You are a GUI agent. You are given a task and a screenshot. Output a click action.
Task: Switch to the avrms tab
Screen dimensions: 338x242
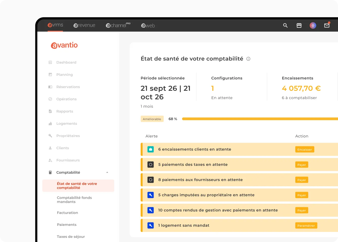click(55, 25)
